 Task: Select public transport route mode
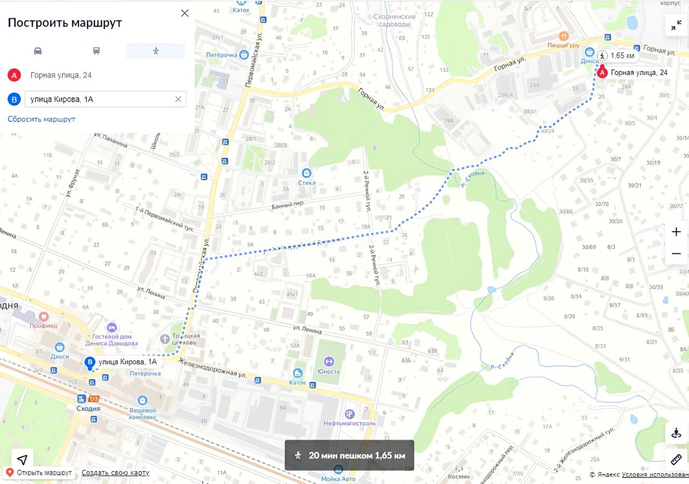pyautogui.click(x=96, y=51)
